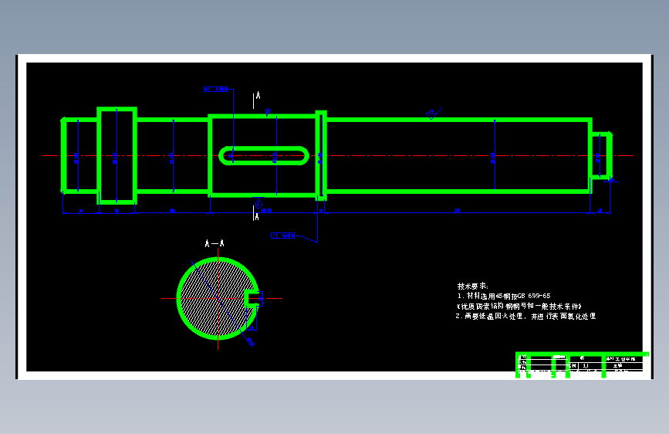
Task: Click the parenthesized note line about steel grades
Action: tap(519, 307)
